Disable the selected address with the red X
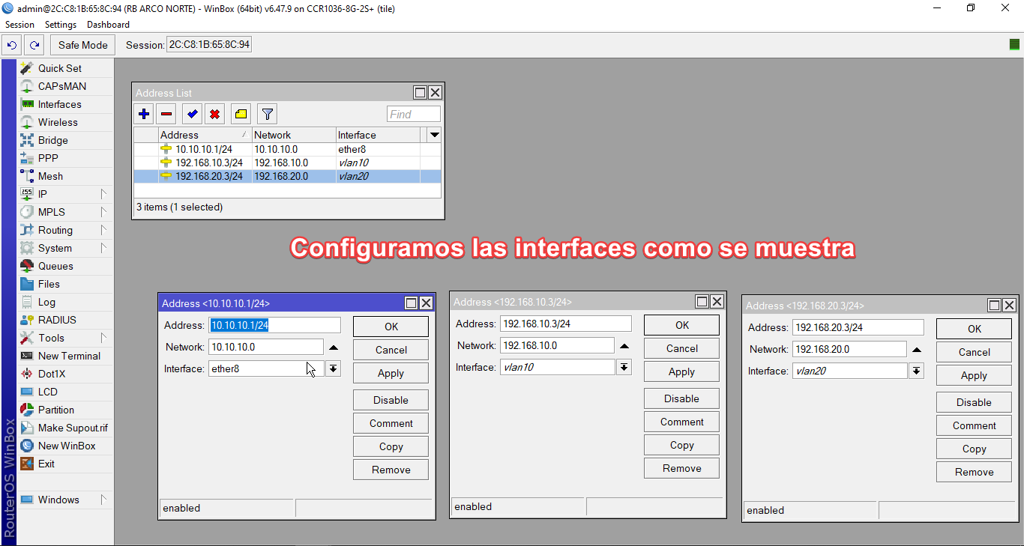 tap(216, 113)
